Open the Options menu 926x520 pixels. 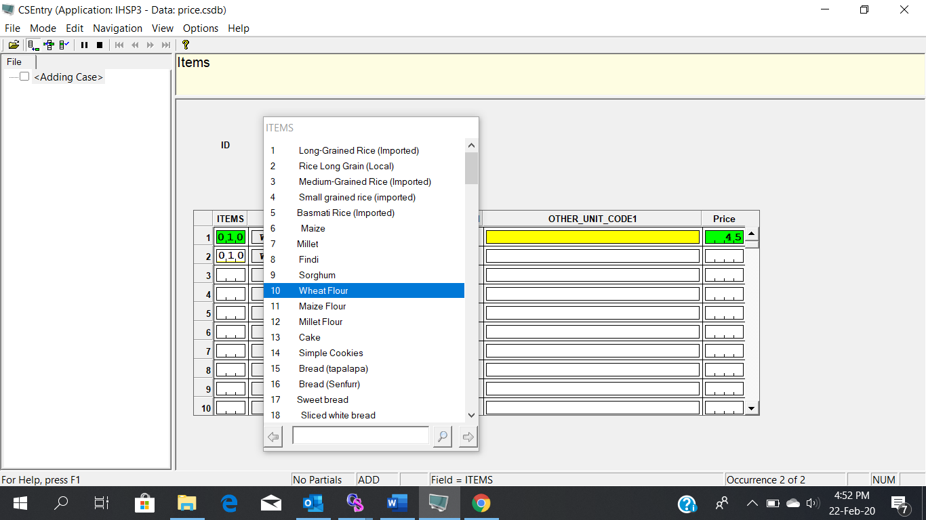(201, 28)
